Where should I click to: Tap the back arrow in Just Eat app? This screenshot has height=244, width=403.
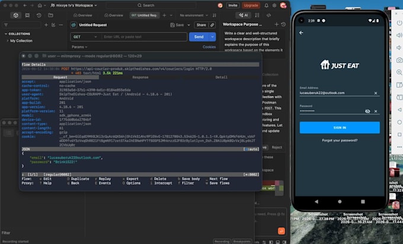(301, 33)
